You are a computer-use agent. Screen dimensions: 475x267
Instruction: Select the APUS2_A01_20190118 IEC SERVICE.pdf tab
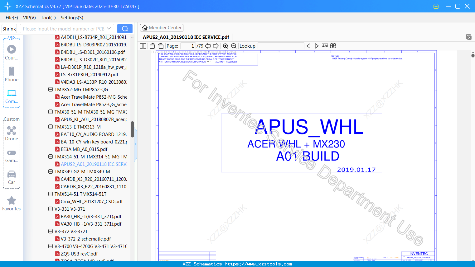[x=186, y=37]
